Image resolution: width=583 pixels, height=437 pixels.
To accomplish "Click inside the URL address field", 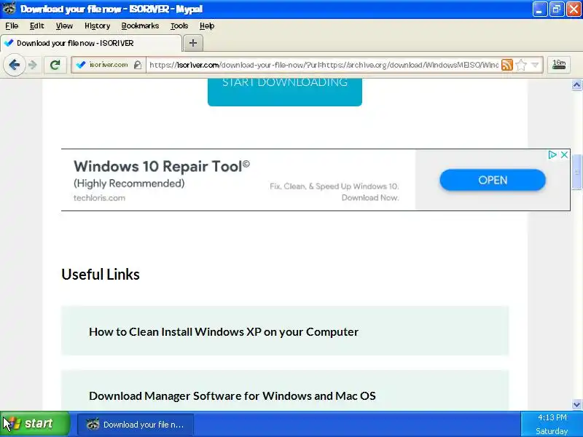I will click(x=324, y=65).
